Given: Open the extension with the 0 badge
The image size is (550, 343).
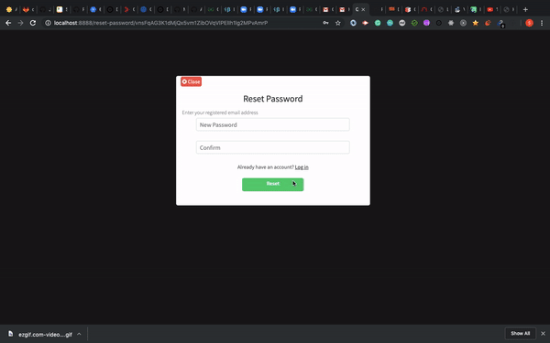Looking at the screenshot, I should tap(500, 24).
